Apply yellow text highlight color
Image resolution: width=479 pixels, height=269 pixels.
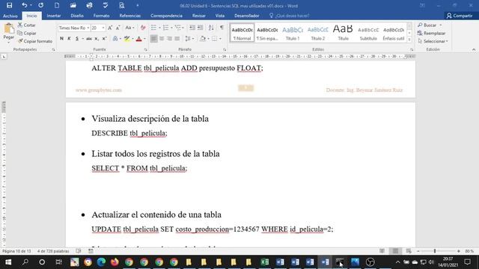(126, 38)
